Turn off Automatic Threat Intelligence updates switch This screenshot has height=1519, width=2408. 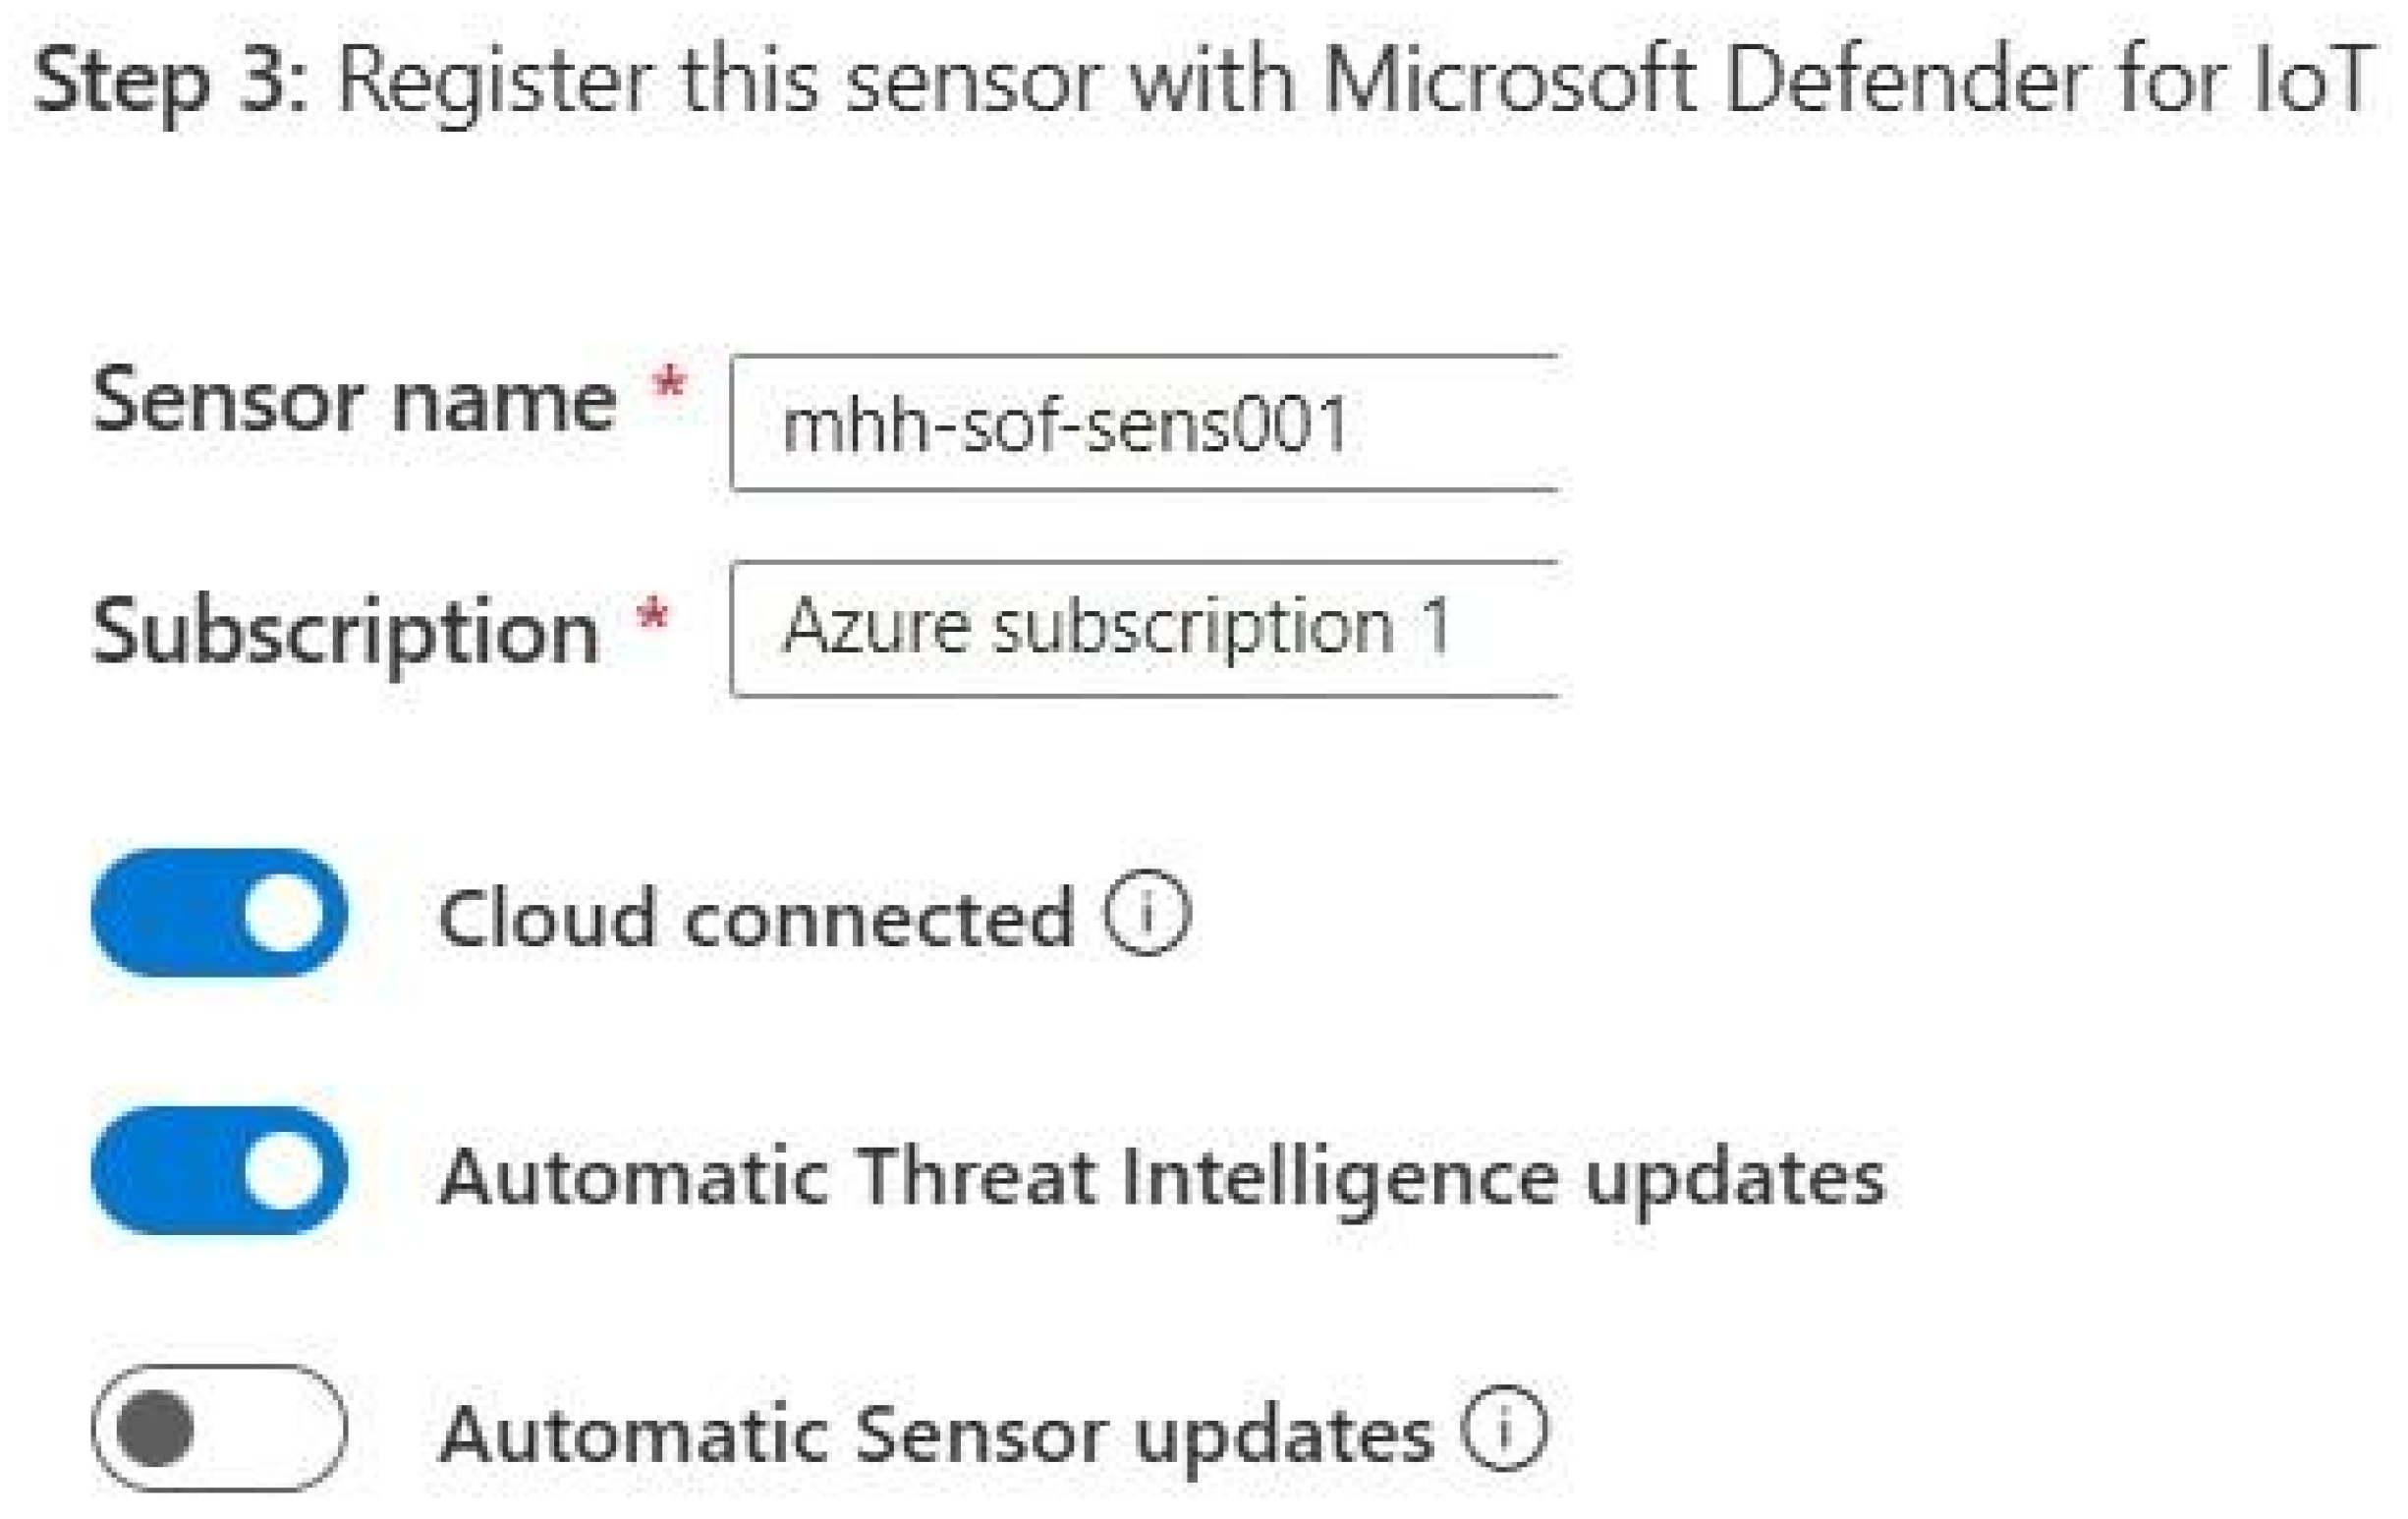click(219, 1170)
